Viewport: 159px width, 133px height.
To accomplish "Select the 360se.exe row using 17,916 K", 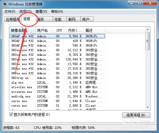I will tap(57, 69).
